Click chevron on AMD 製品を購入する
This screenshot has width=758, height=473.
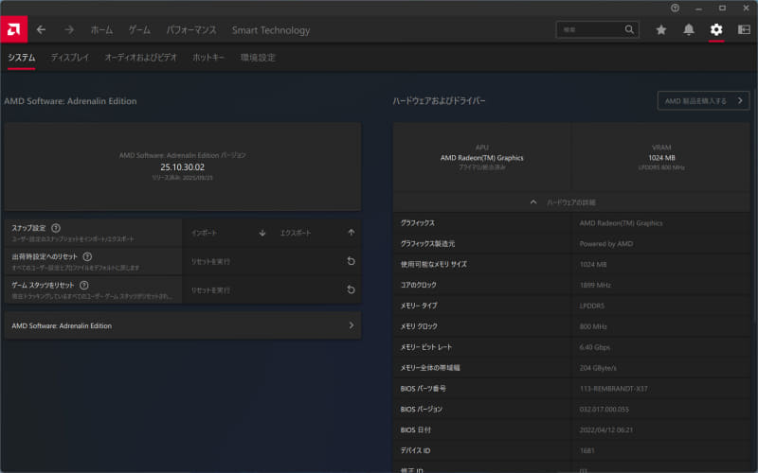740,100
